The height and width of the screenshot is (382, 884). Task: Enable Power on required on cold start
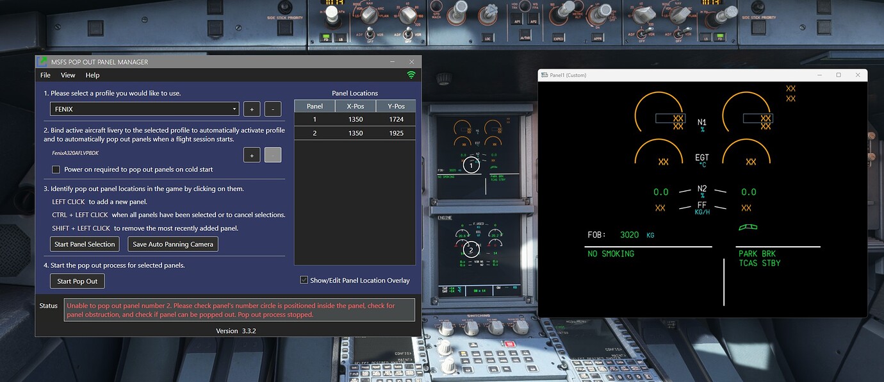pos(56,169)
